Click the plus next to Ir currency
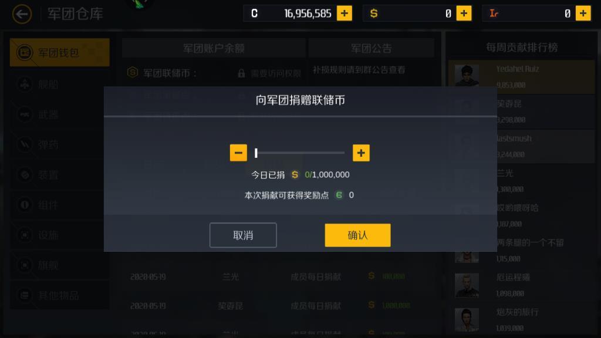 click(x=583, y=13)
